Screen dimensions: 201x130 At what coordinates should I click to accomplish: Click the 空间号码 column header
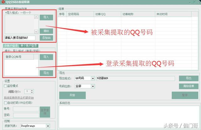pos(80,14)
